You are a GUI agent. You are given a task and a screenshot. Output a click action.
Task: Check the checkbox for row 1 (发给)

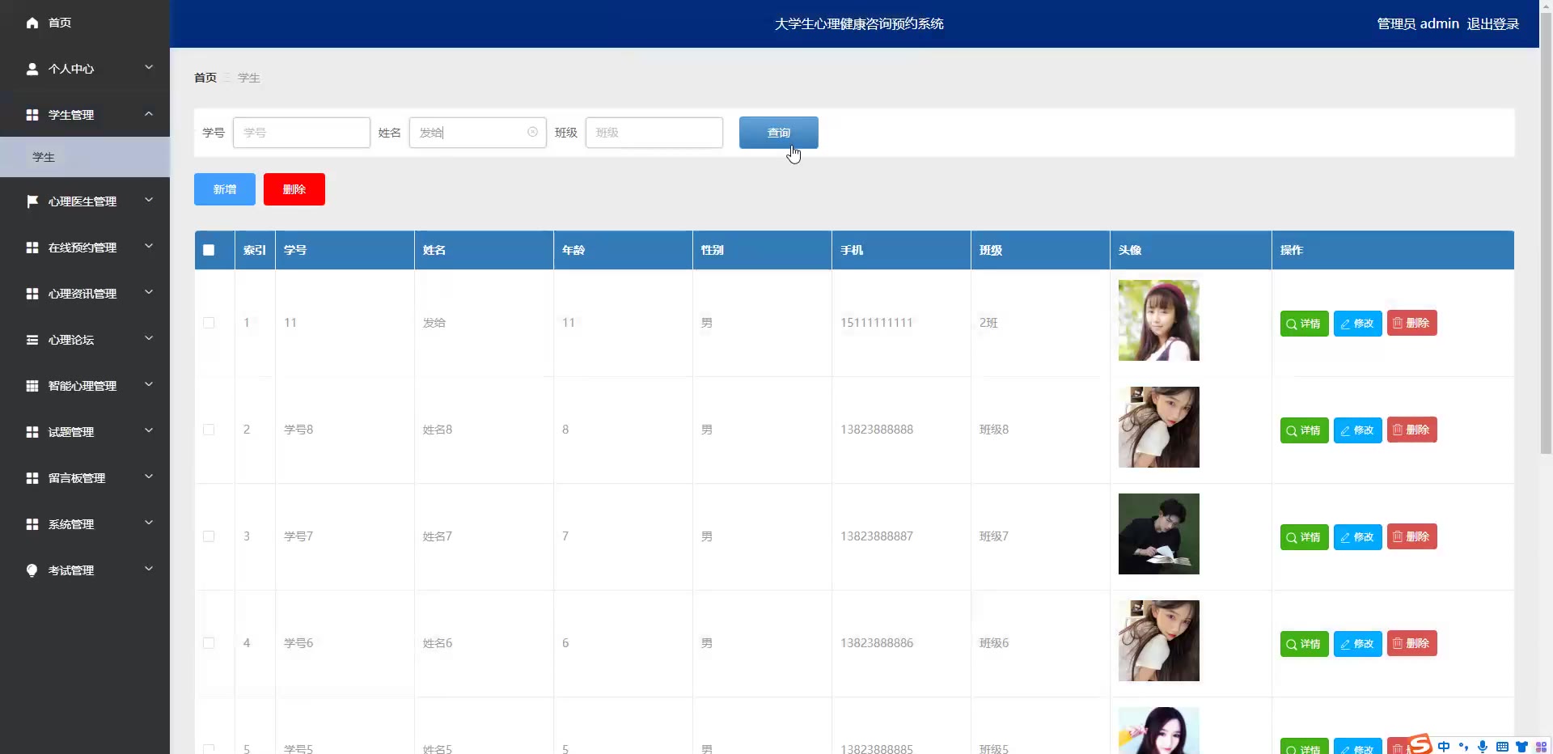[x=209, y=323]
